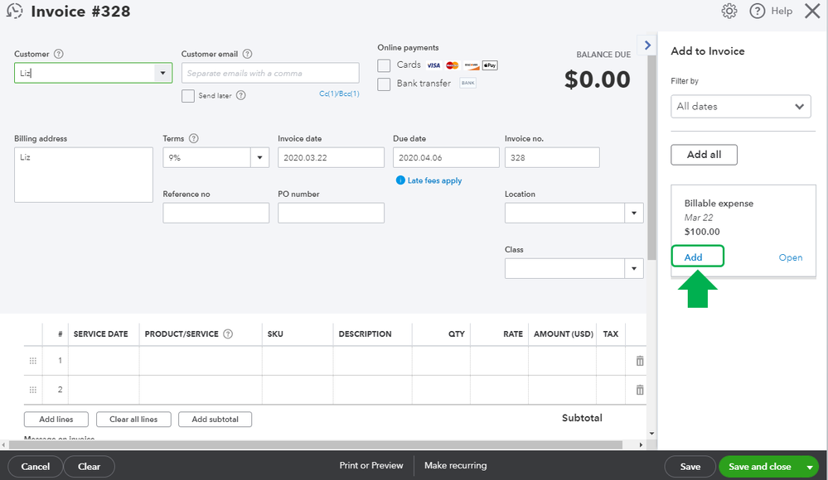Delete line 1 with trash icon
The image size is (828, 480).
click(640, 361)
